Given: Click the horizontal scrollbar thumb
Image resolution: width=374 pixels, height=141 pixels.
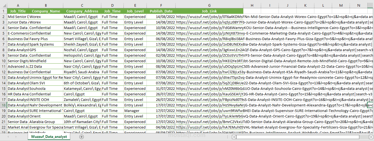Looking at the screenshot, I should (x=298, y=137).
